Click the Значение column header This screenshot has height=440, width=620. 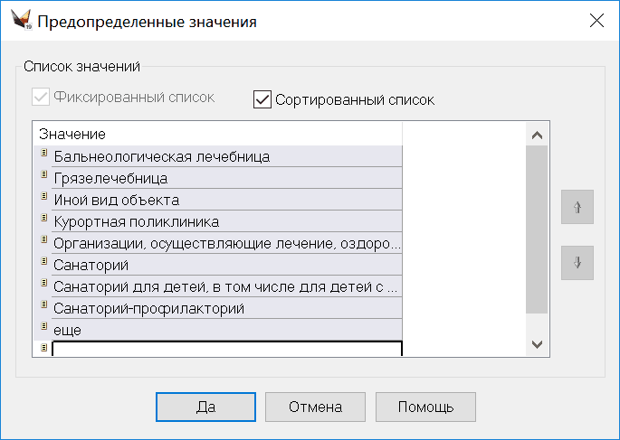(x=217, y=134)
